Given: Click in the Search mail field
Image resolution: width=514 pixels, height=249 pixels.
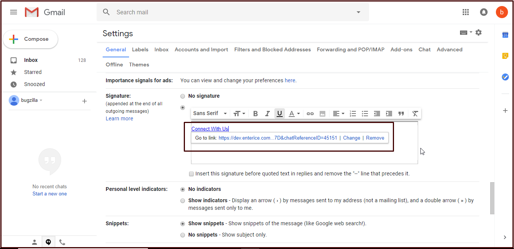Looking at the screenshot, I should click(226, 12).
